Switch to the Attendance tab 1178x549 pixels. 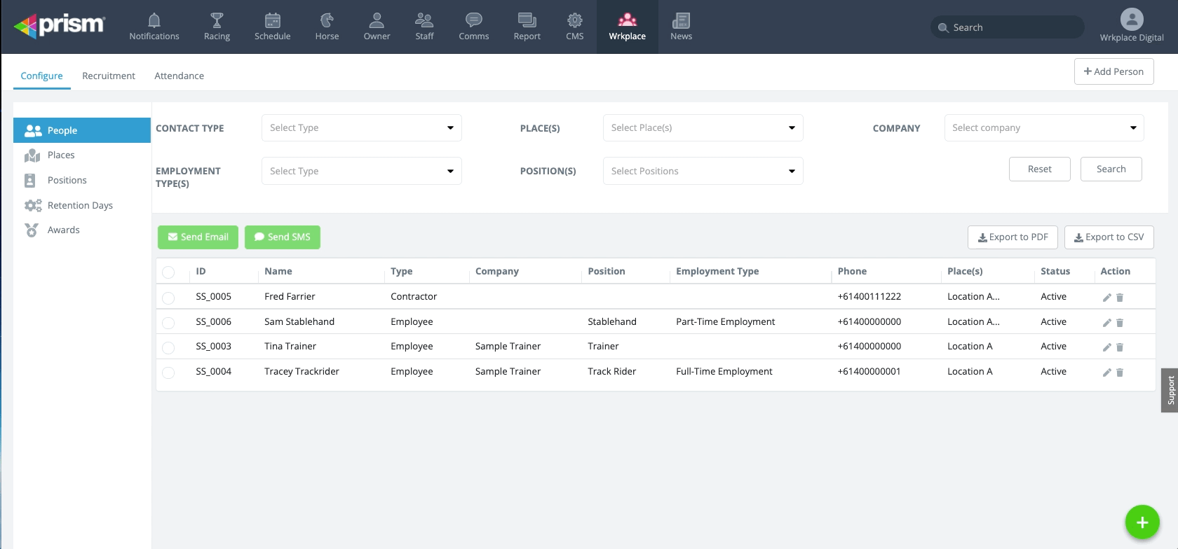coord(179,76)
